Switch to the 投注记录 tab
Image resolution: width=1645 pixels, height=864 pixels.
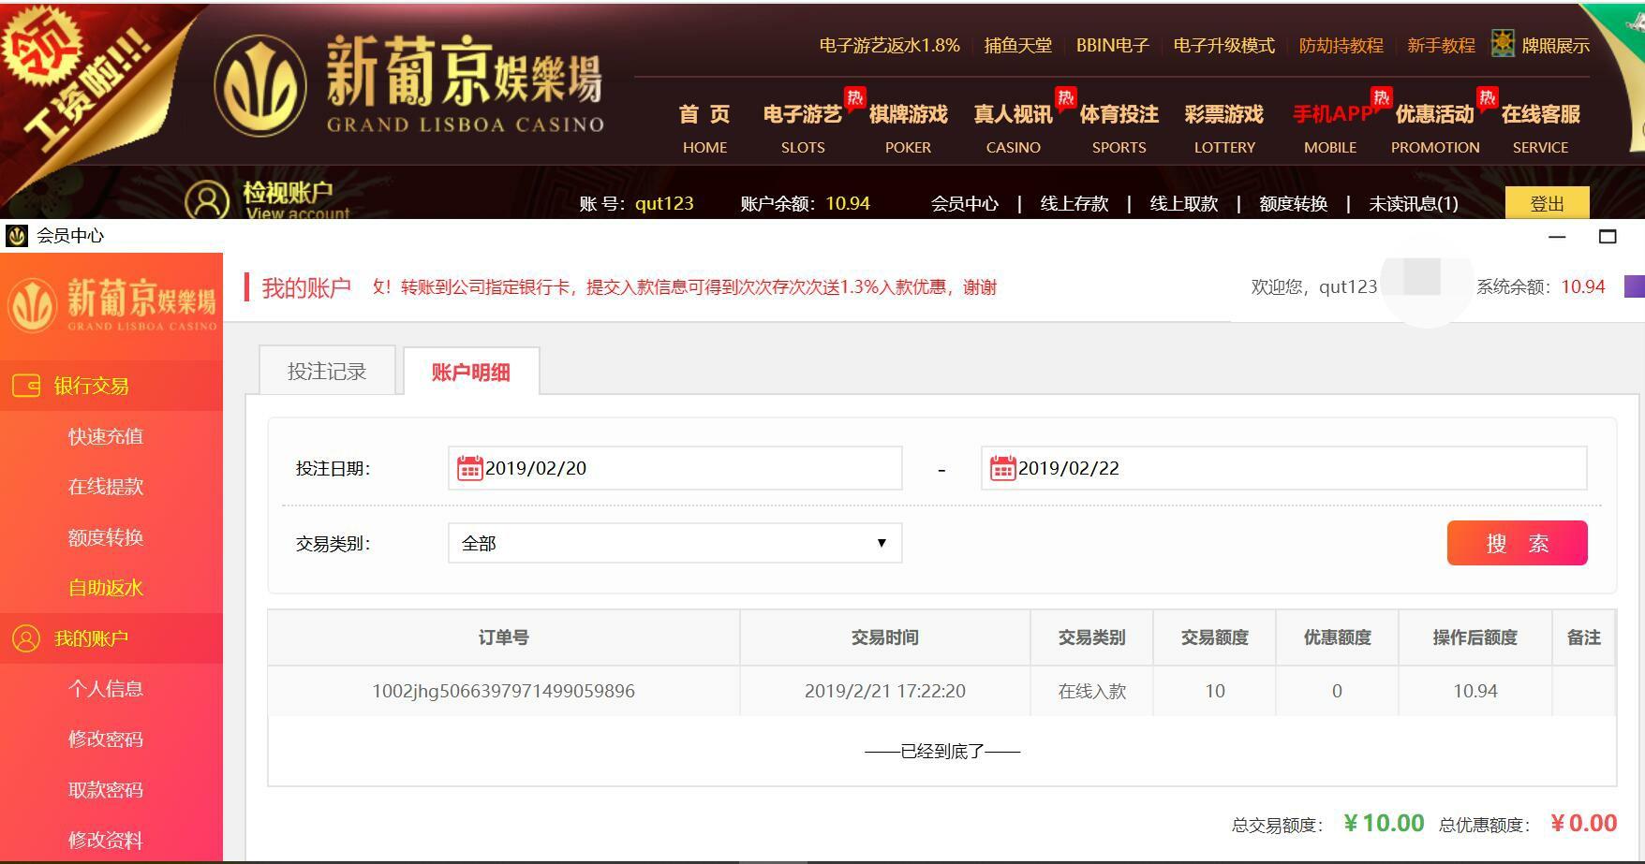[327, 371]
